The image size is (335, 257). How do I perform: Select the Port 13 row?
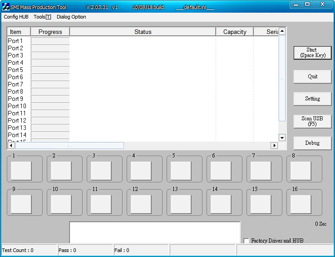pyautogui.click(x=143, y=128)
